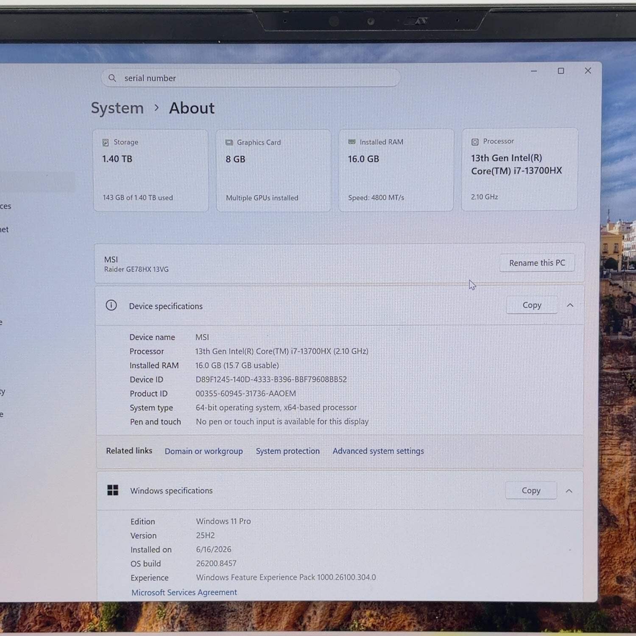
Task: Copy the Windows specifications
Action: [531, 490]
